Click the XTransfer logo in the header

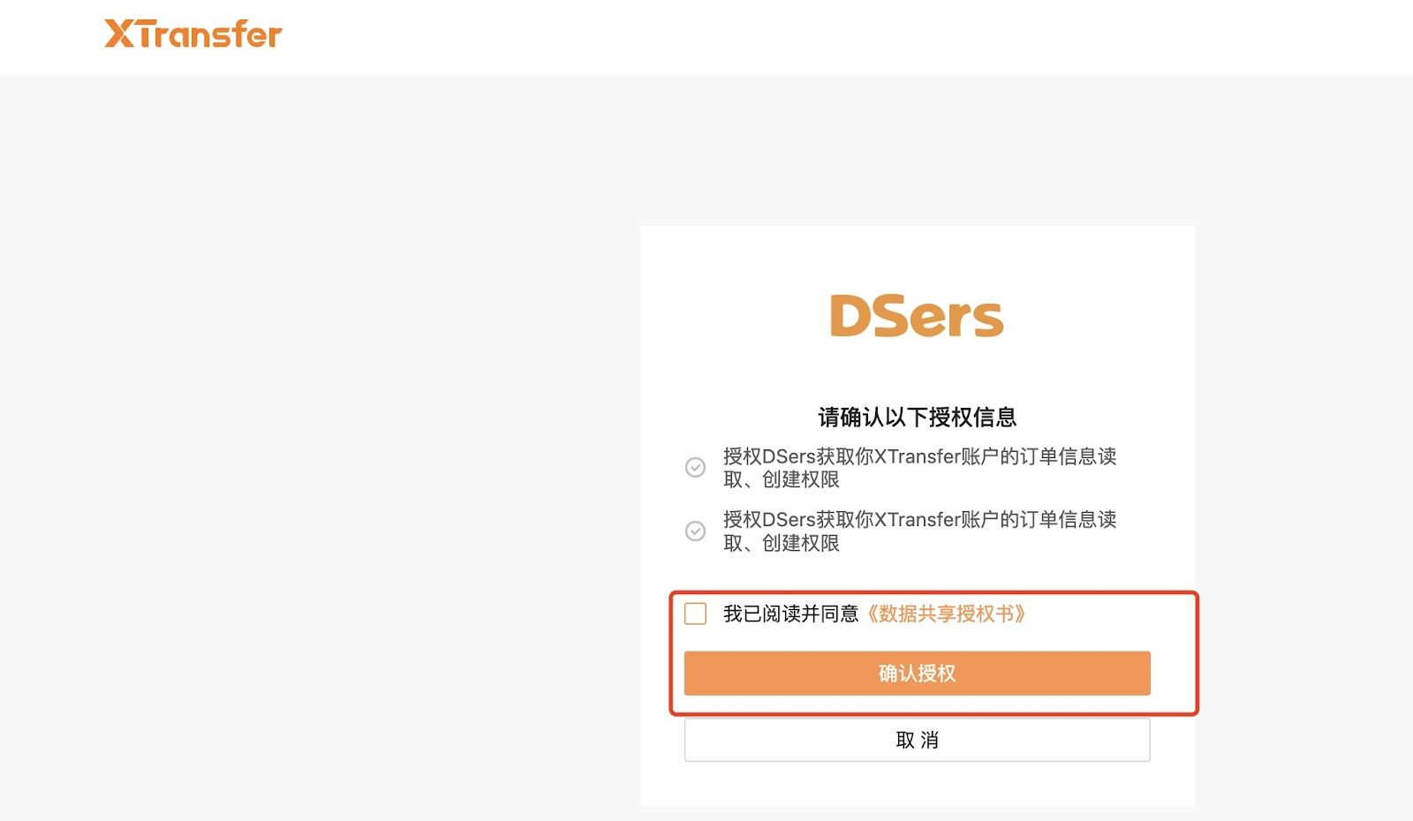pos(193,34)
